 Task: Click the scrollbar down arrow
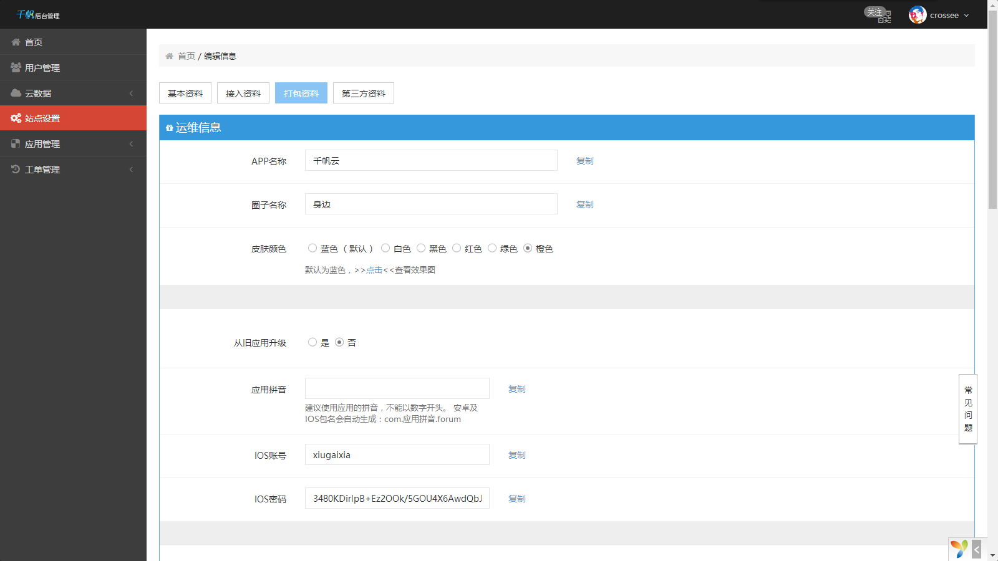point(993,555)
